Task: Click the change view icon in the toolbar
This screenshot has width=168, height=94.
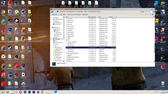Action: click(x=146, y=15)
